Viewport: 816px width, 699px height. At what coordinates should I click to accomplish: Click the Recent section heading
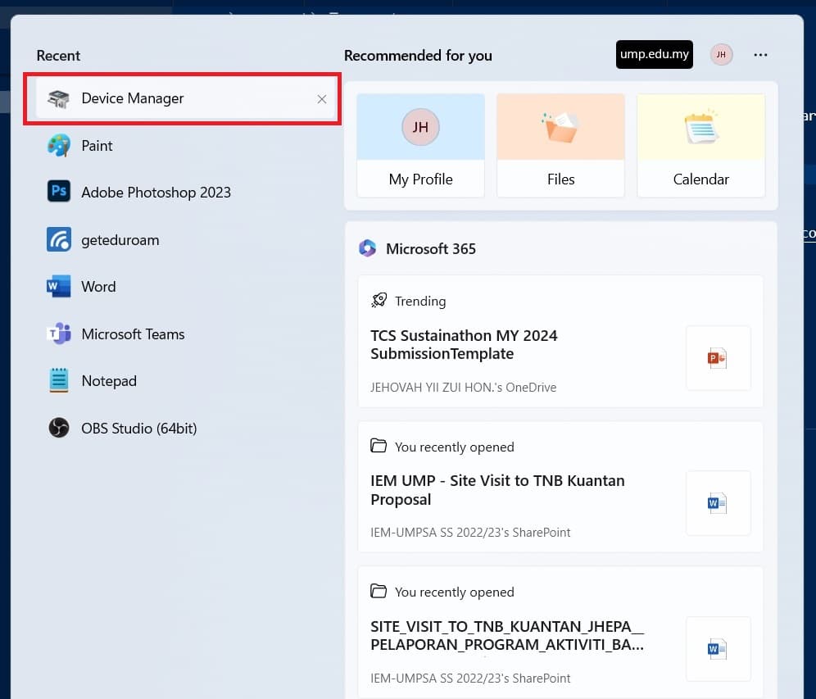pos(58,56)
